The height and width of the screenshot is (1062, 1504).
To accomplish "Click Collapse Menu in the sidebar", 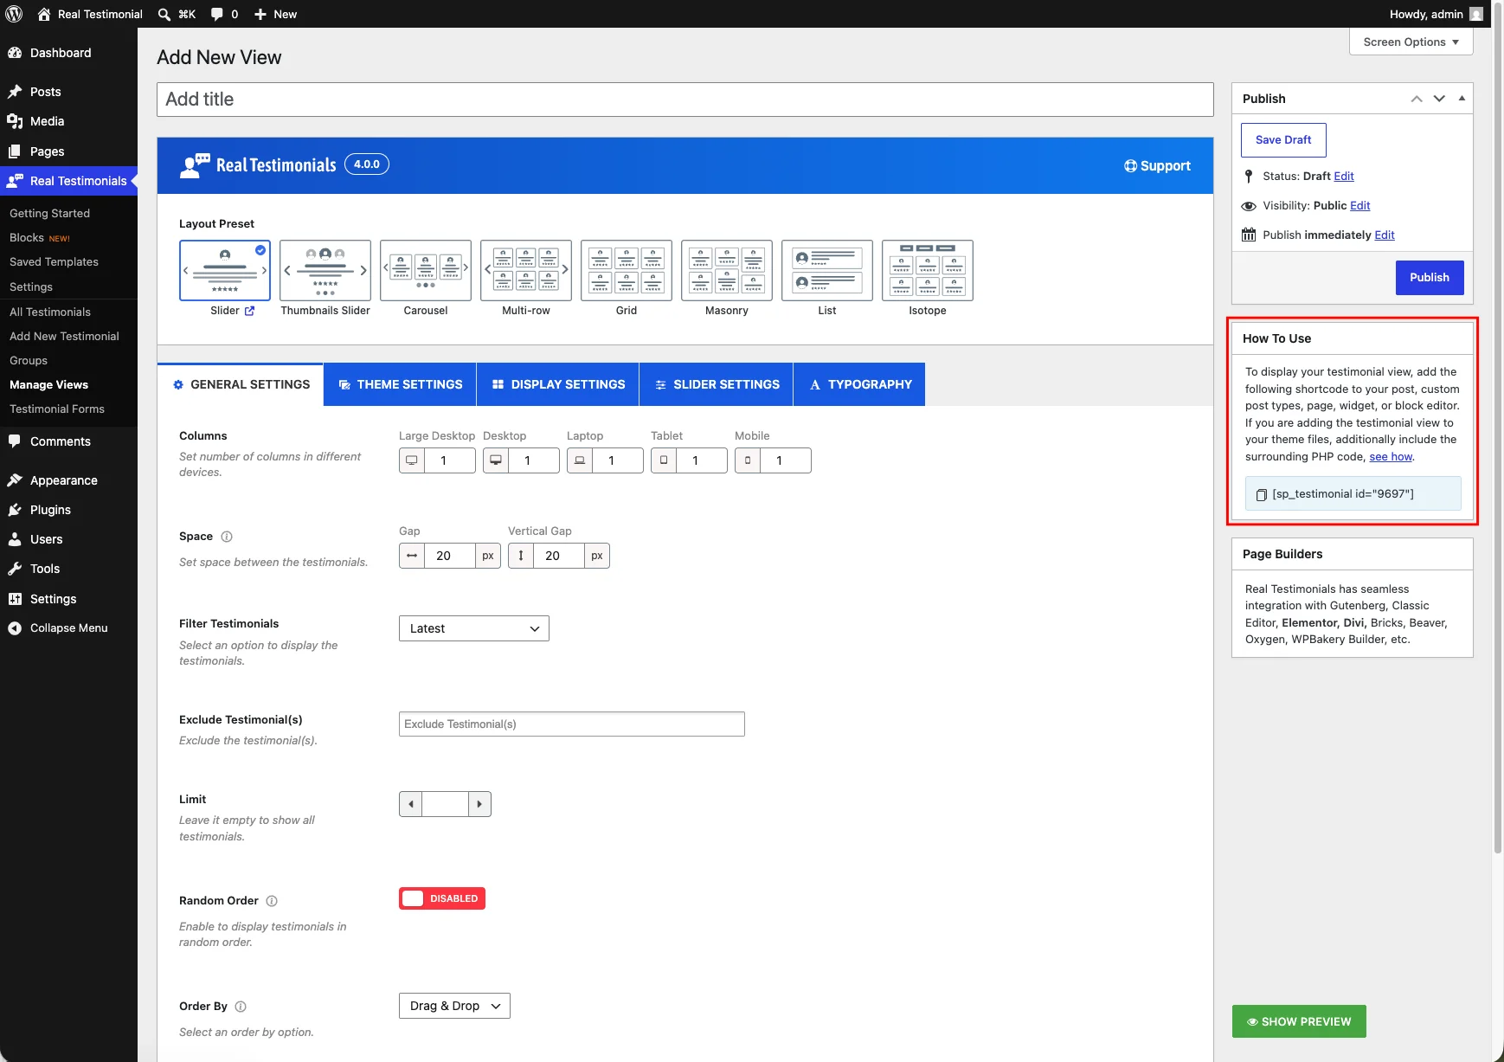I will (68, 628).
